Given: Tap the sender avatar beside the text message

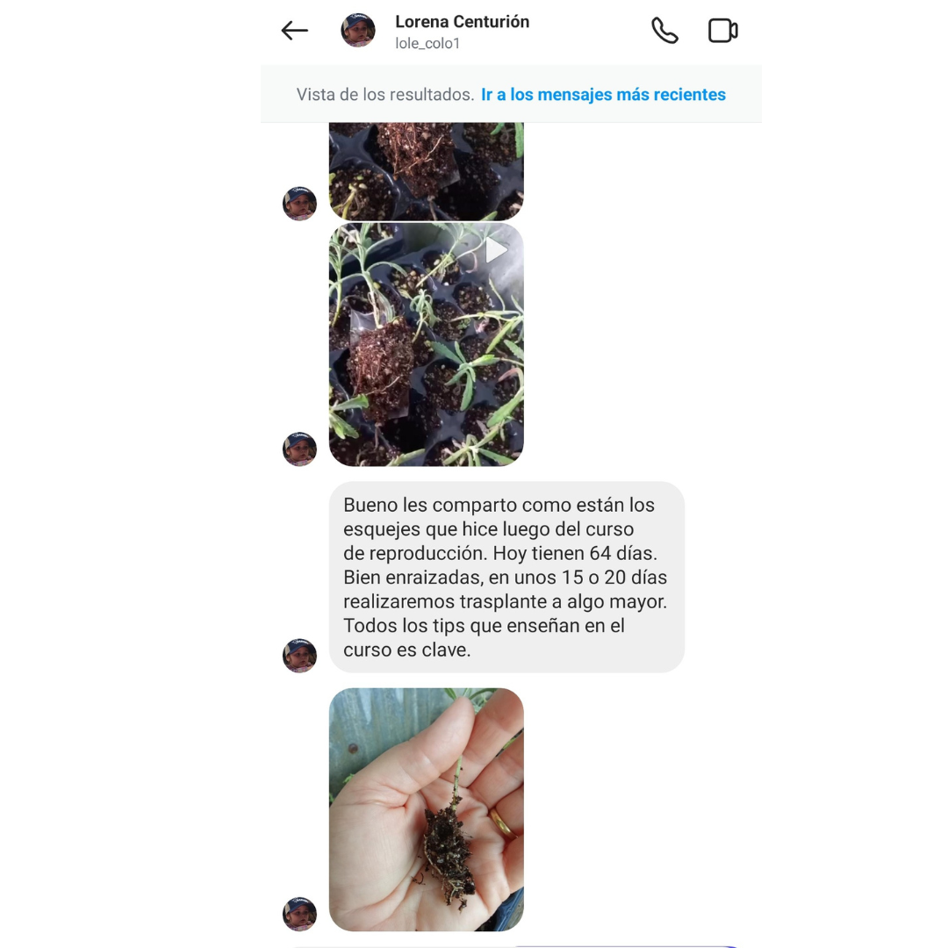Looking at the screenshot, I should point(300,656).
